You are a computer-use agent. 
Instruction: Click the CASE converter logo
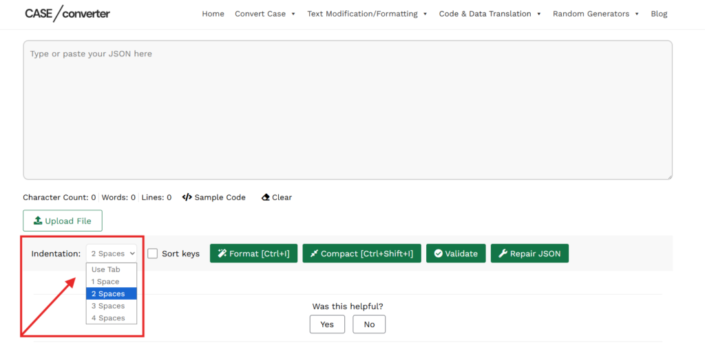click(67, 14)
